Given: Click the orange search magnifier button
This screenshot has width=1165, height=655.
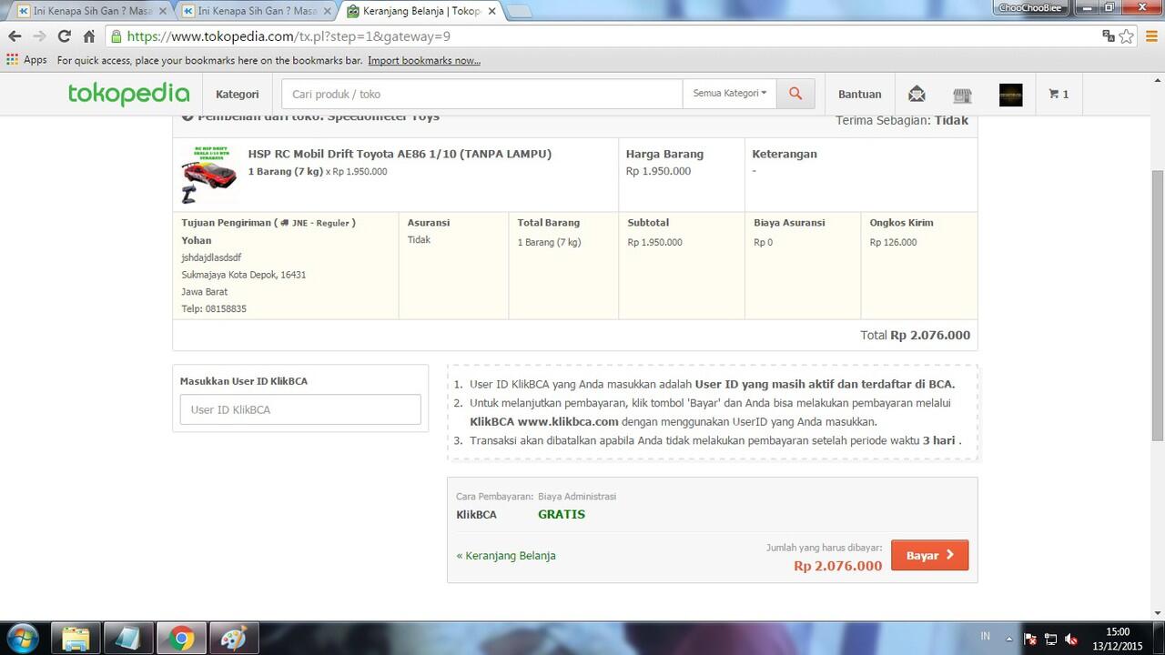Looking at the screenshot, I should click(795, 94).
